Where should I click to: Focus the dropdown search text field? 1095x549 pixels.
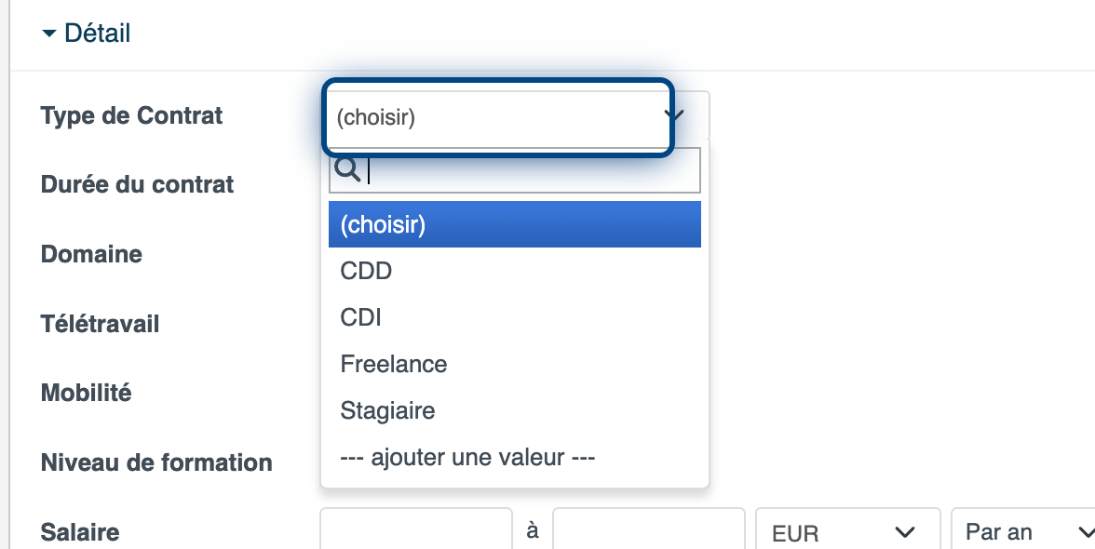pyautogui.click(x=531, y=170)
